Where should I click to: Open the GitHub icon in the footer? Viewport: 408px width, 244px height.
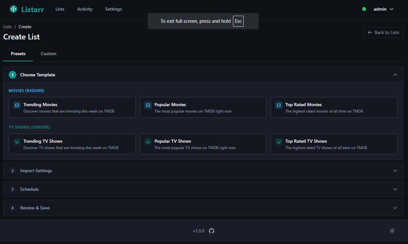click(x=212, y=231)
